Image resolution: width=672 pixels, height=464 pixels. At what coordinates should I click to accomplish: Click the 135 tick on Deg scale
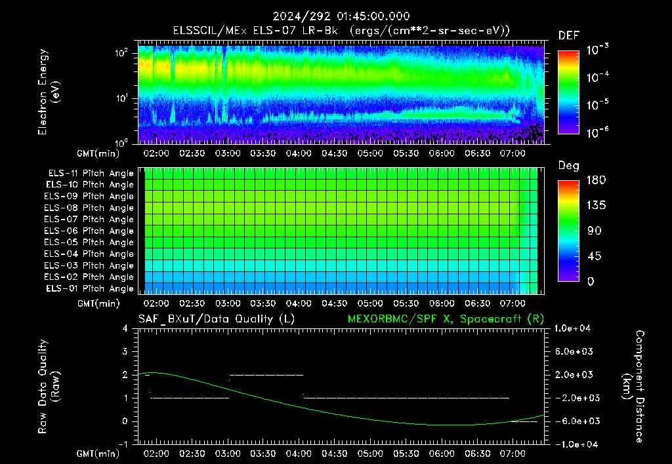pos(596,205)
